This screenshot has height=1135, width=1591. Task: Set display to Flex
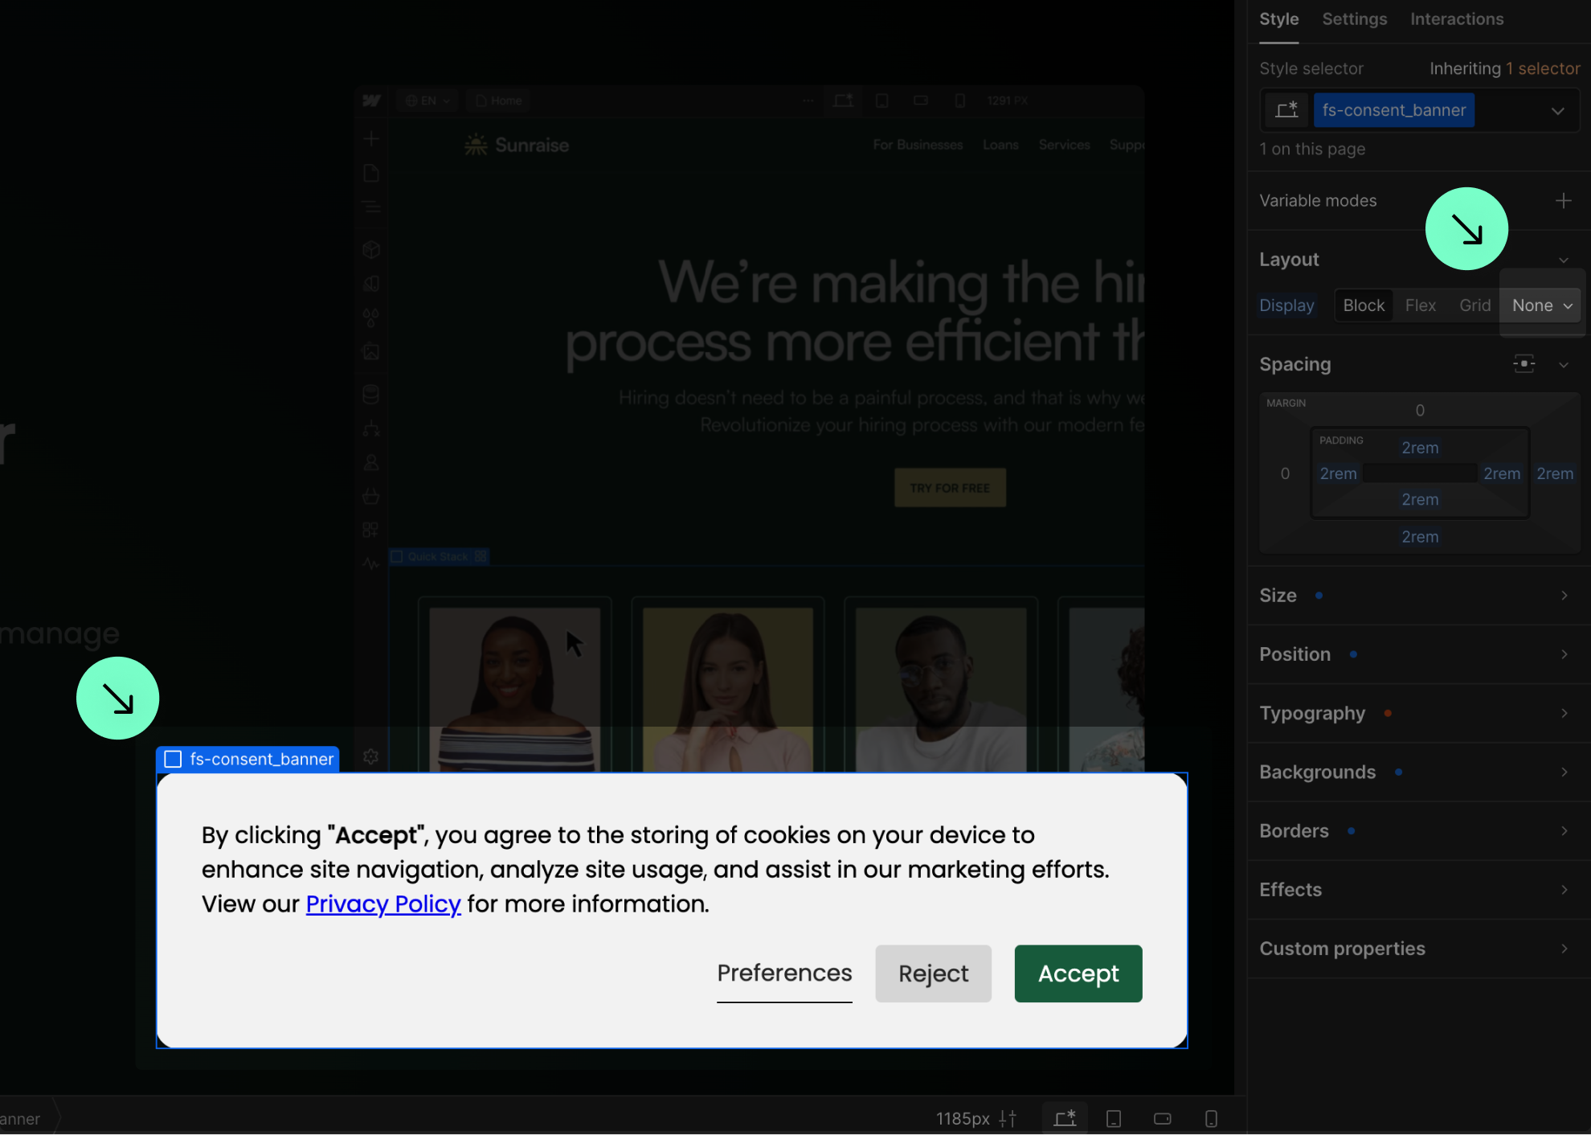(x=1420, y=305)
